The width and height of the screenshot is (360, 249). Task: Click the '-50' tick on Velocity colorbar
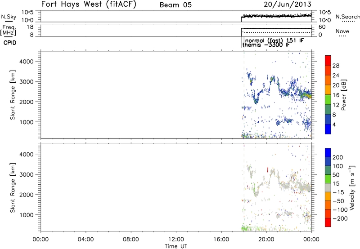pos(338,201)
